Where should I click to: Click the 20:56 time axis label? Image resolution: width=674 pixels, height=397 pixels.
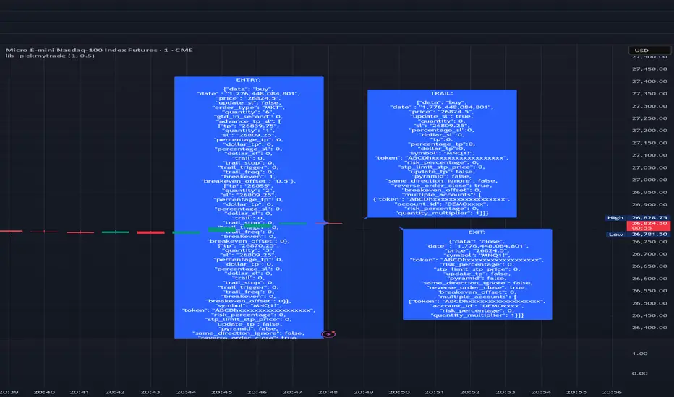point(612,392)
